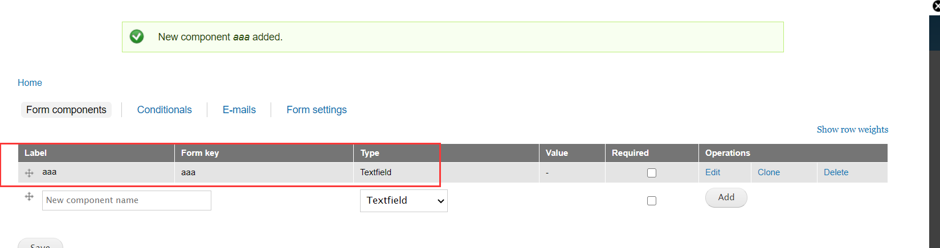Go to the Form settings tab
940x248 pixels.
point(317,110)
